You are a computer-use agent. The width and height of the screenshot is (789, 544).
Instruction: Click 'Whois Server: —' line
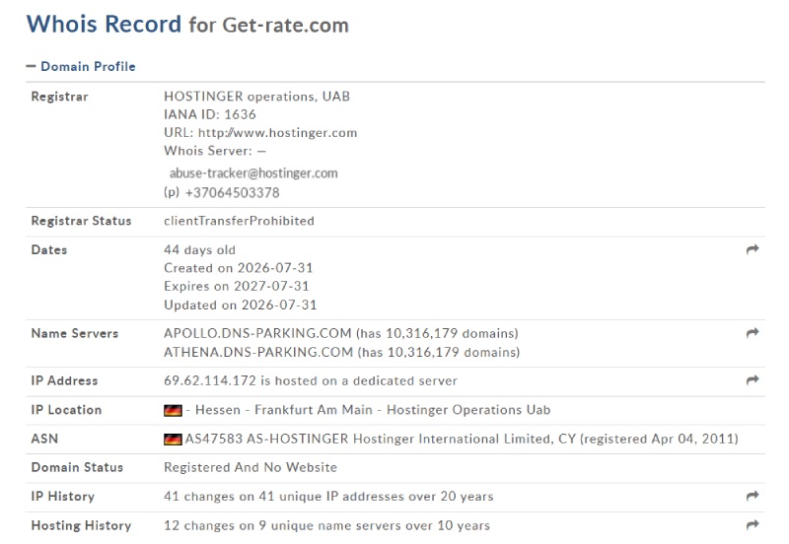point(215,151)
